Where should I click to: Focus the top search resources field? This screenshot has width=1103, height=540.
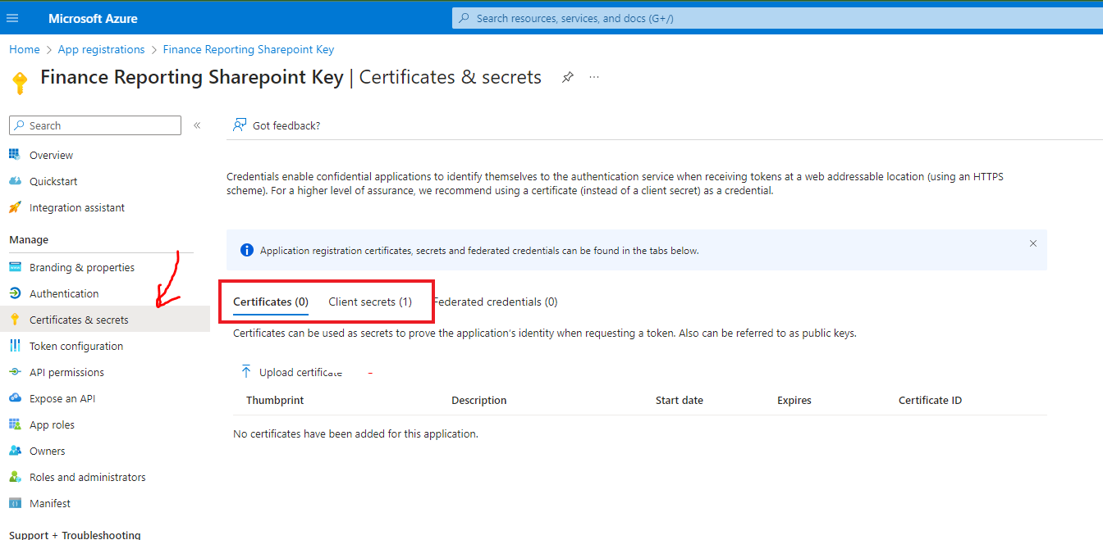(x=777, y=18)
